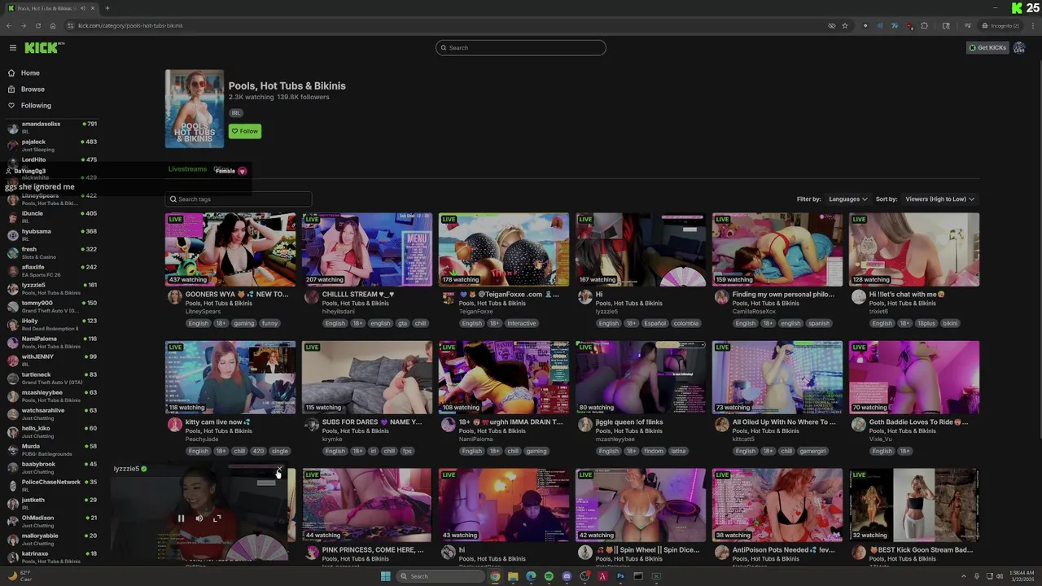Image resolution: width=1042 pixels, height=586 pixels.
Task: Click the 'latina' tag under mzashleyybee stream
Action: 677,451
